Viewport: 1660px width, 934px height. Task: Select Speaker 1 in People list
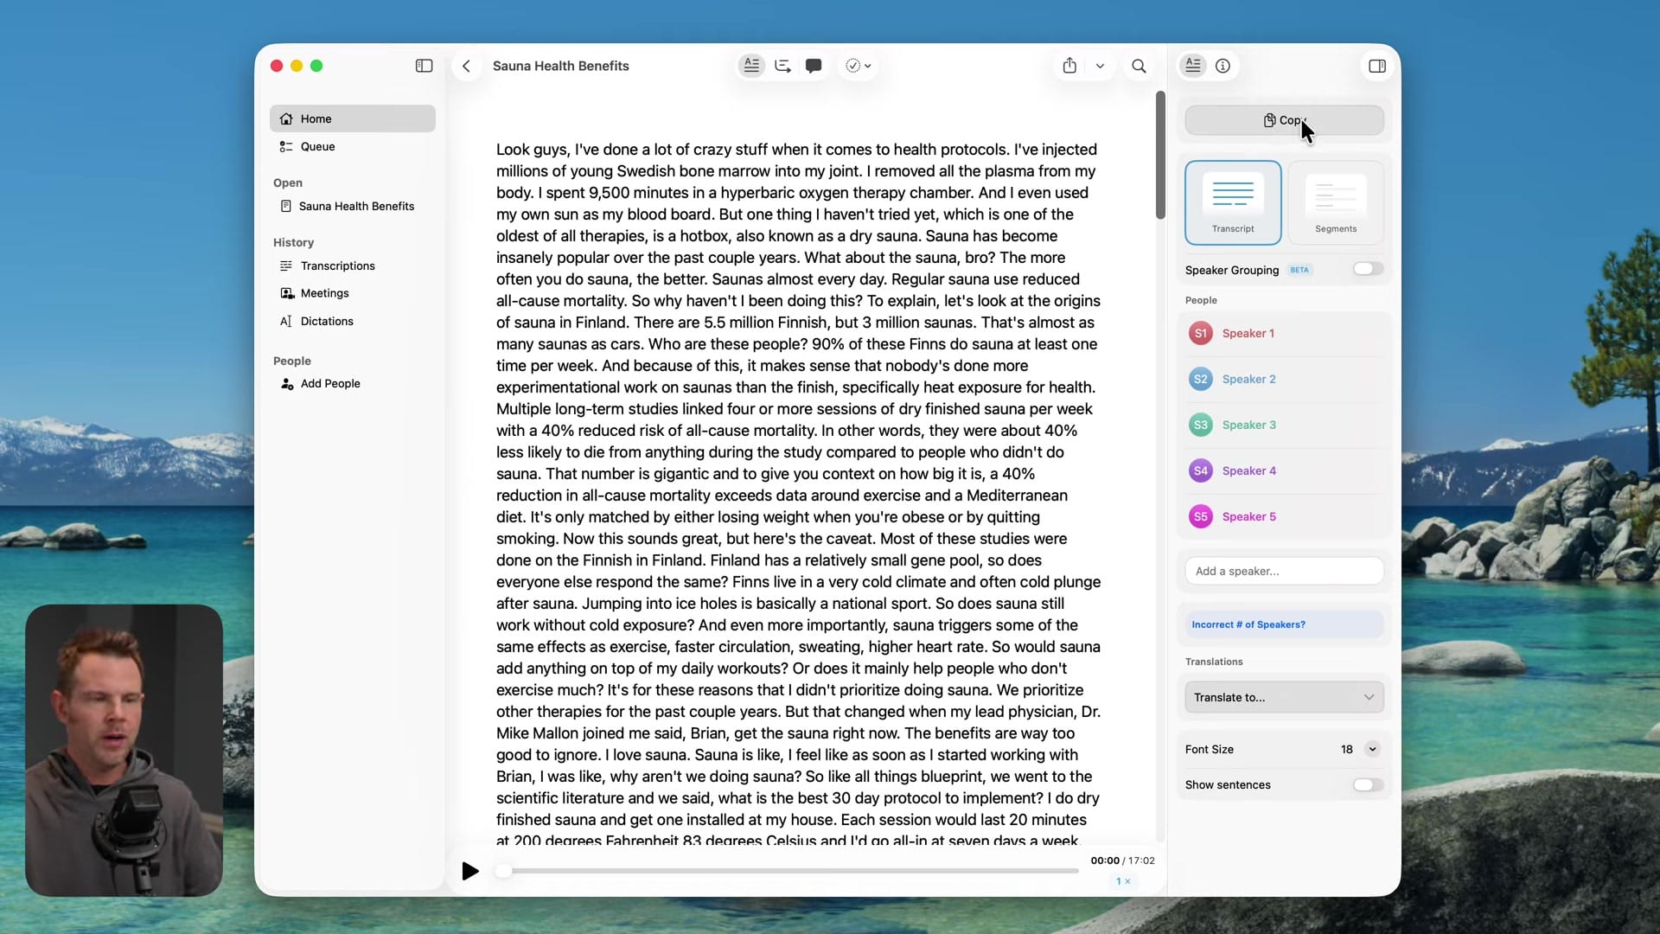(1284, 333)
